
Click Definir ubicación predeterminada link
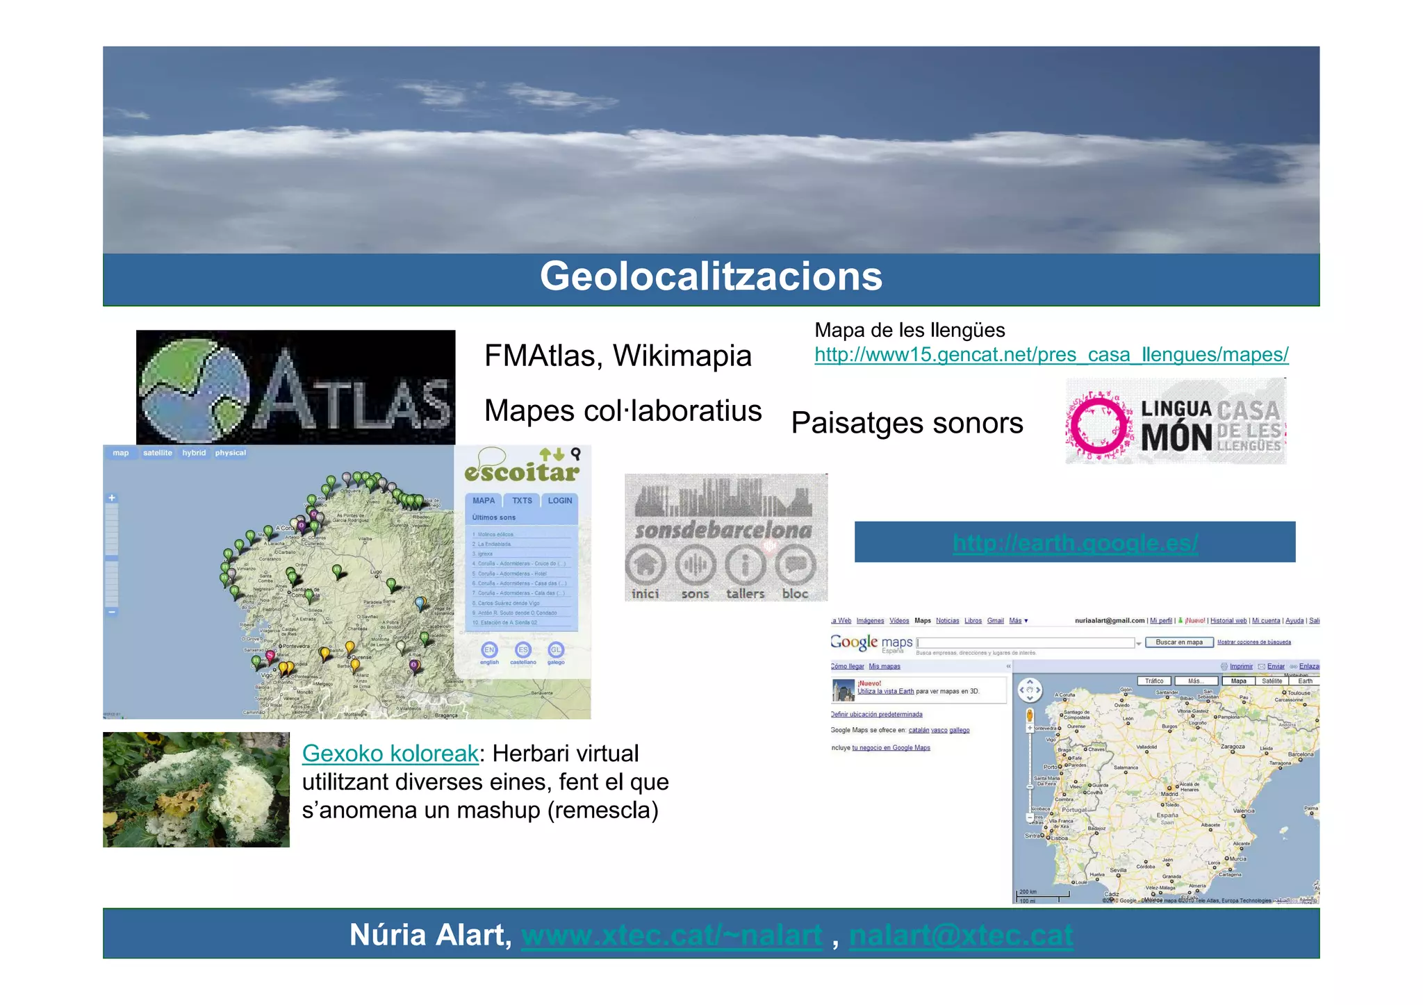(877, 715)
